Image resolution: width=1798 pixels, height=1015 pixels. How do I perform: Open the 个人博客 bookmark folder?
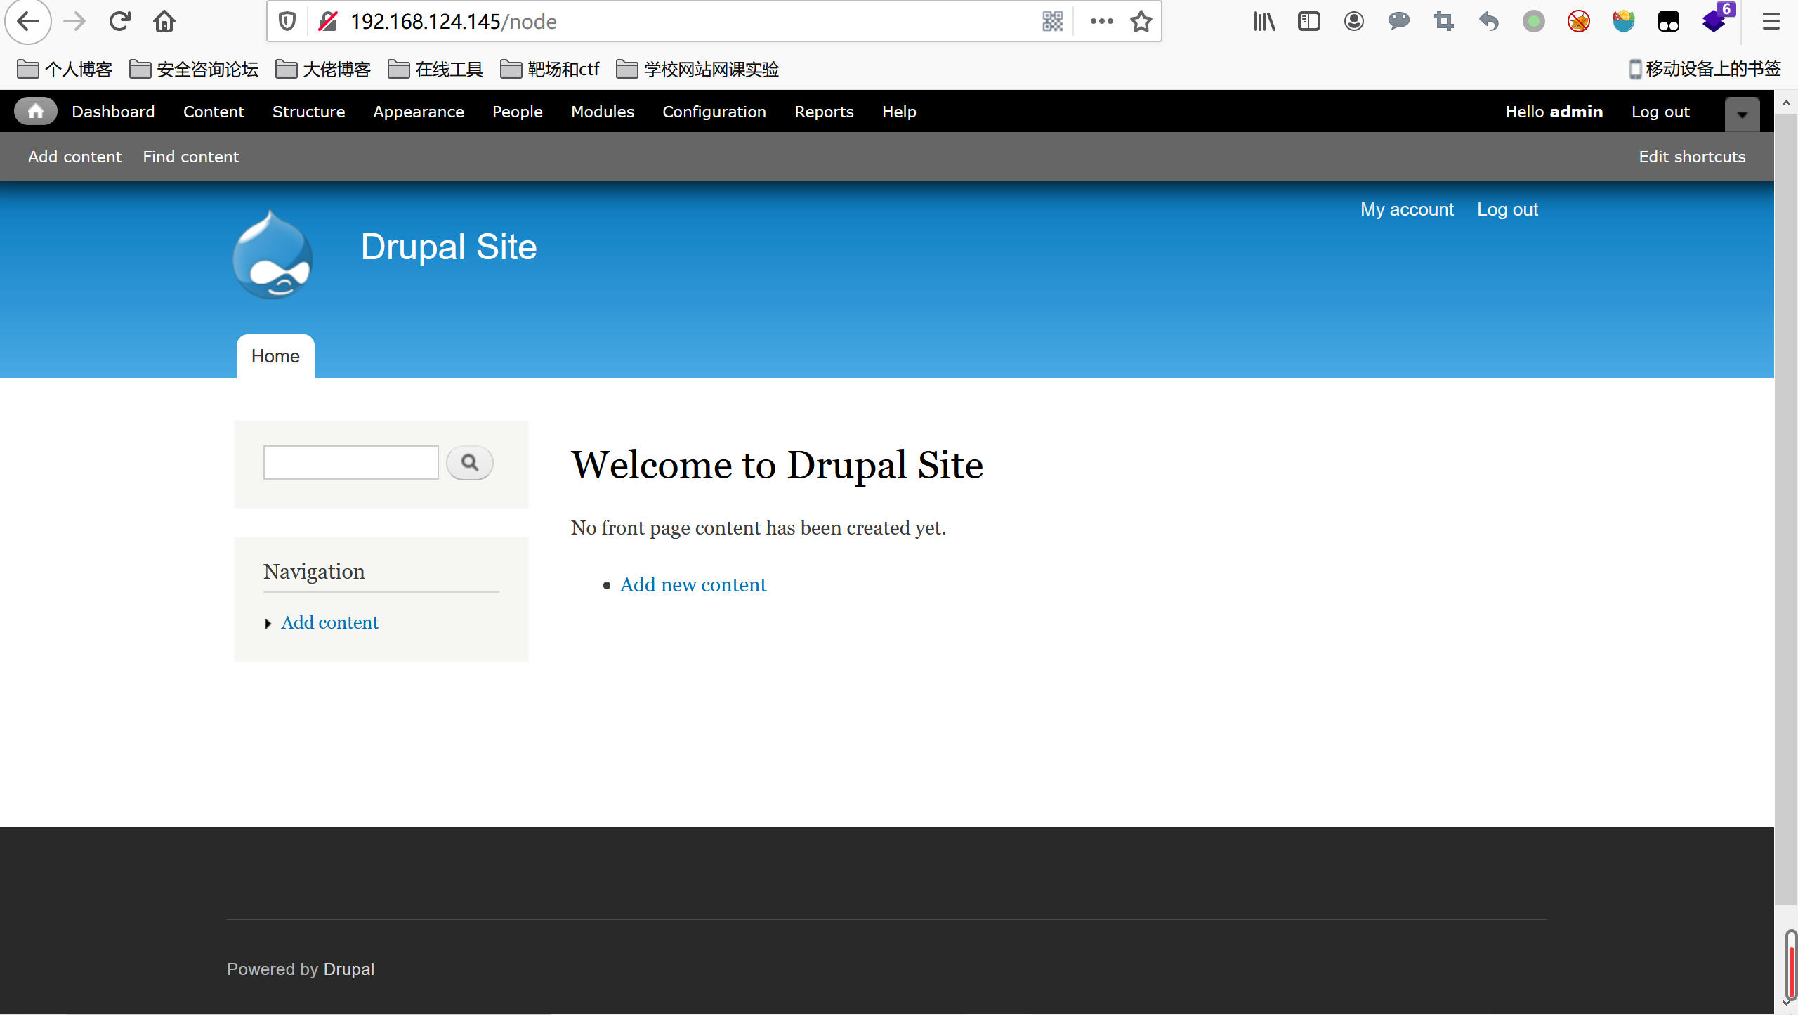pos(65,70)
